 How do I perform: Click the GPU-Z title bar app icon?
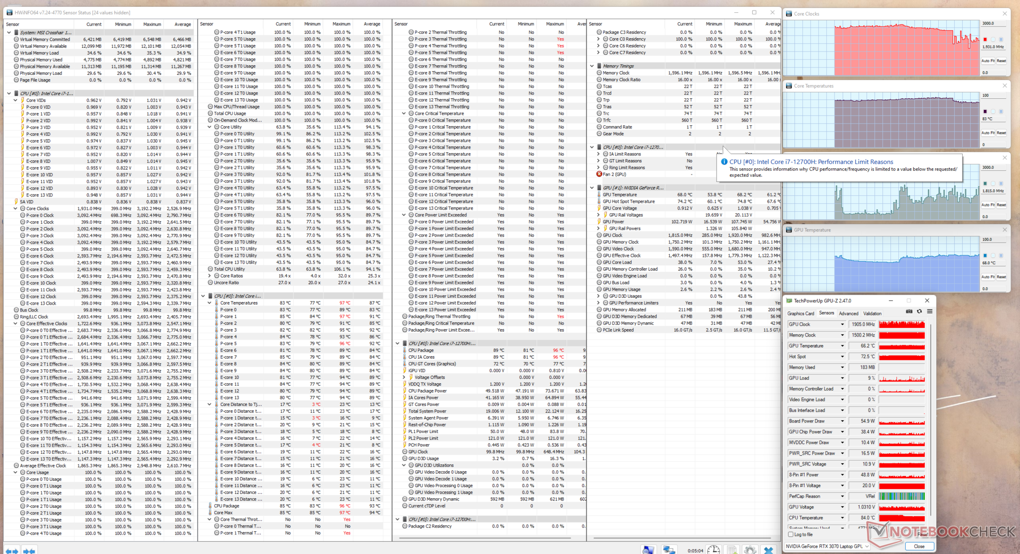pyautogui.click(x=789, y=300)
